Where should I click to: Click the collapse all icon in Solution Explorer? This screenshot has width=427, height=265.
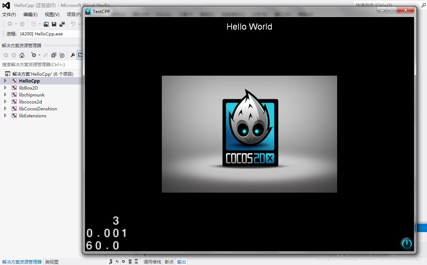[54, 55]
